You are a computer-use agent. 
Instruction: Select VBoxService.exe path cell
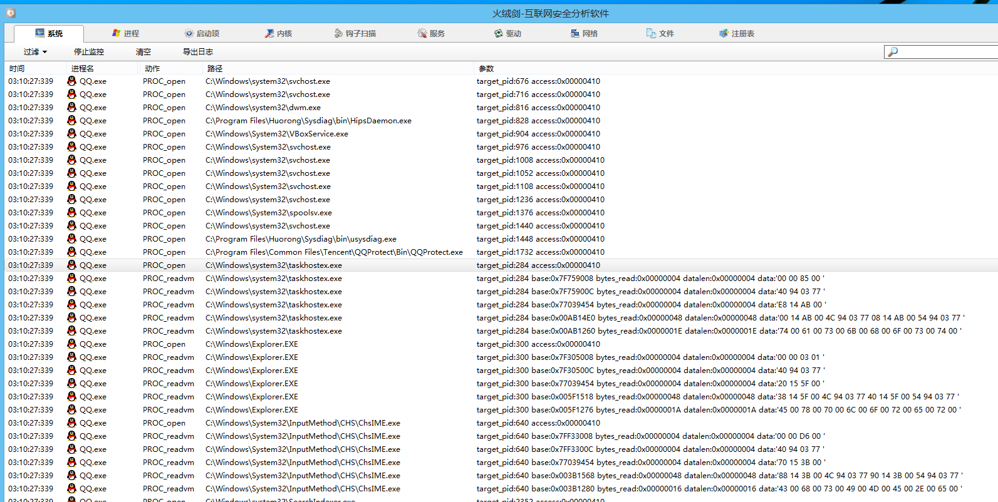[277, 134]
